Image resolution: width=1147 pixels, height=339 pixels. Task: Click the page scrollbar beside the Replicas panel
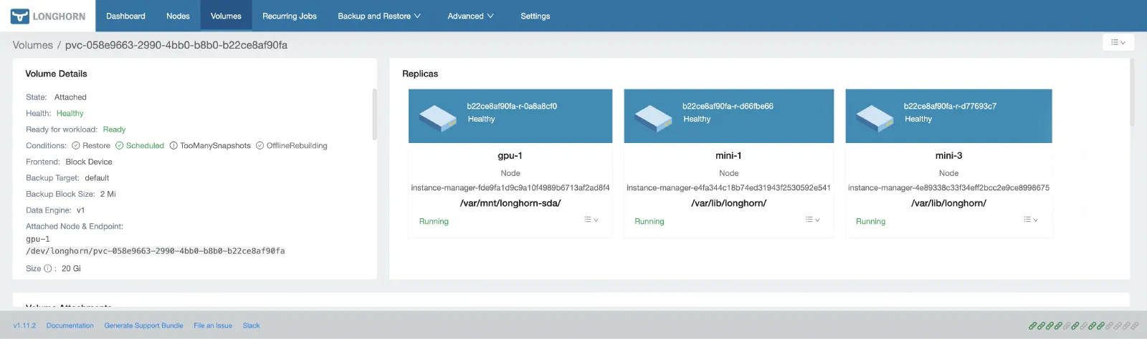[x=1132, y=92]
